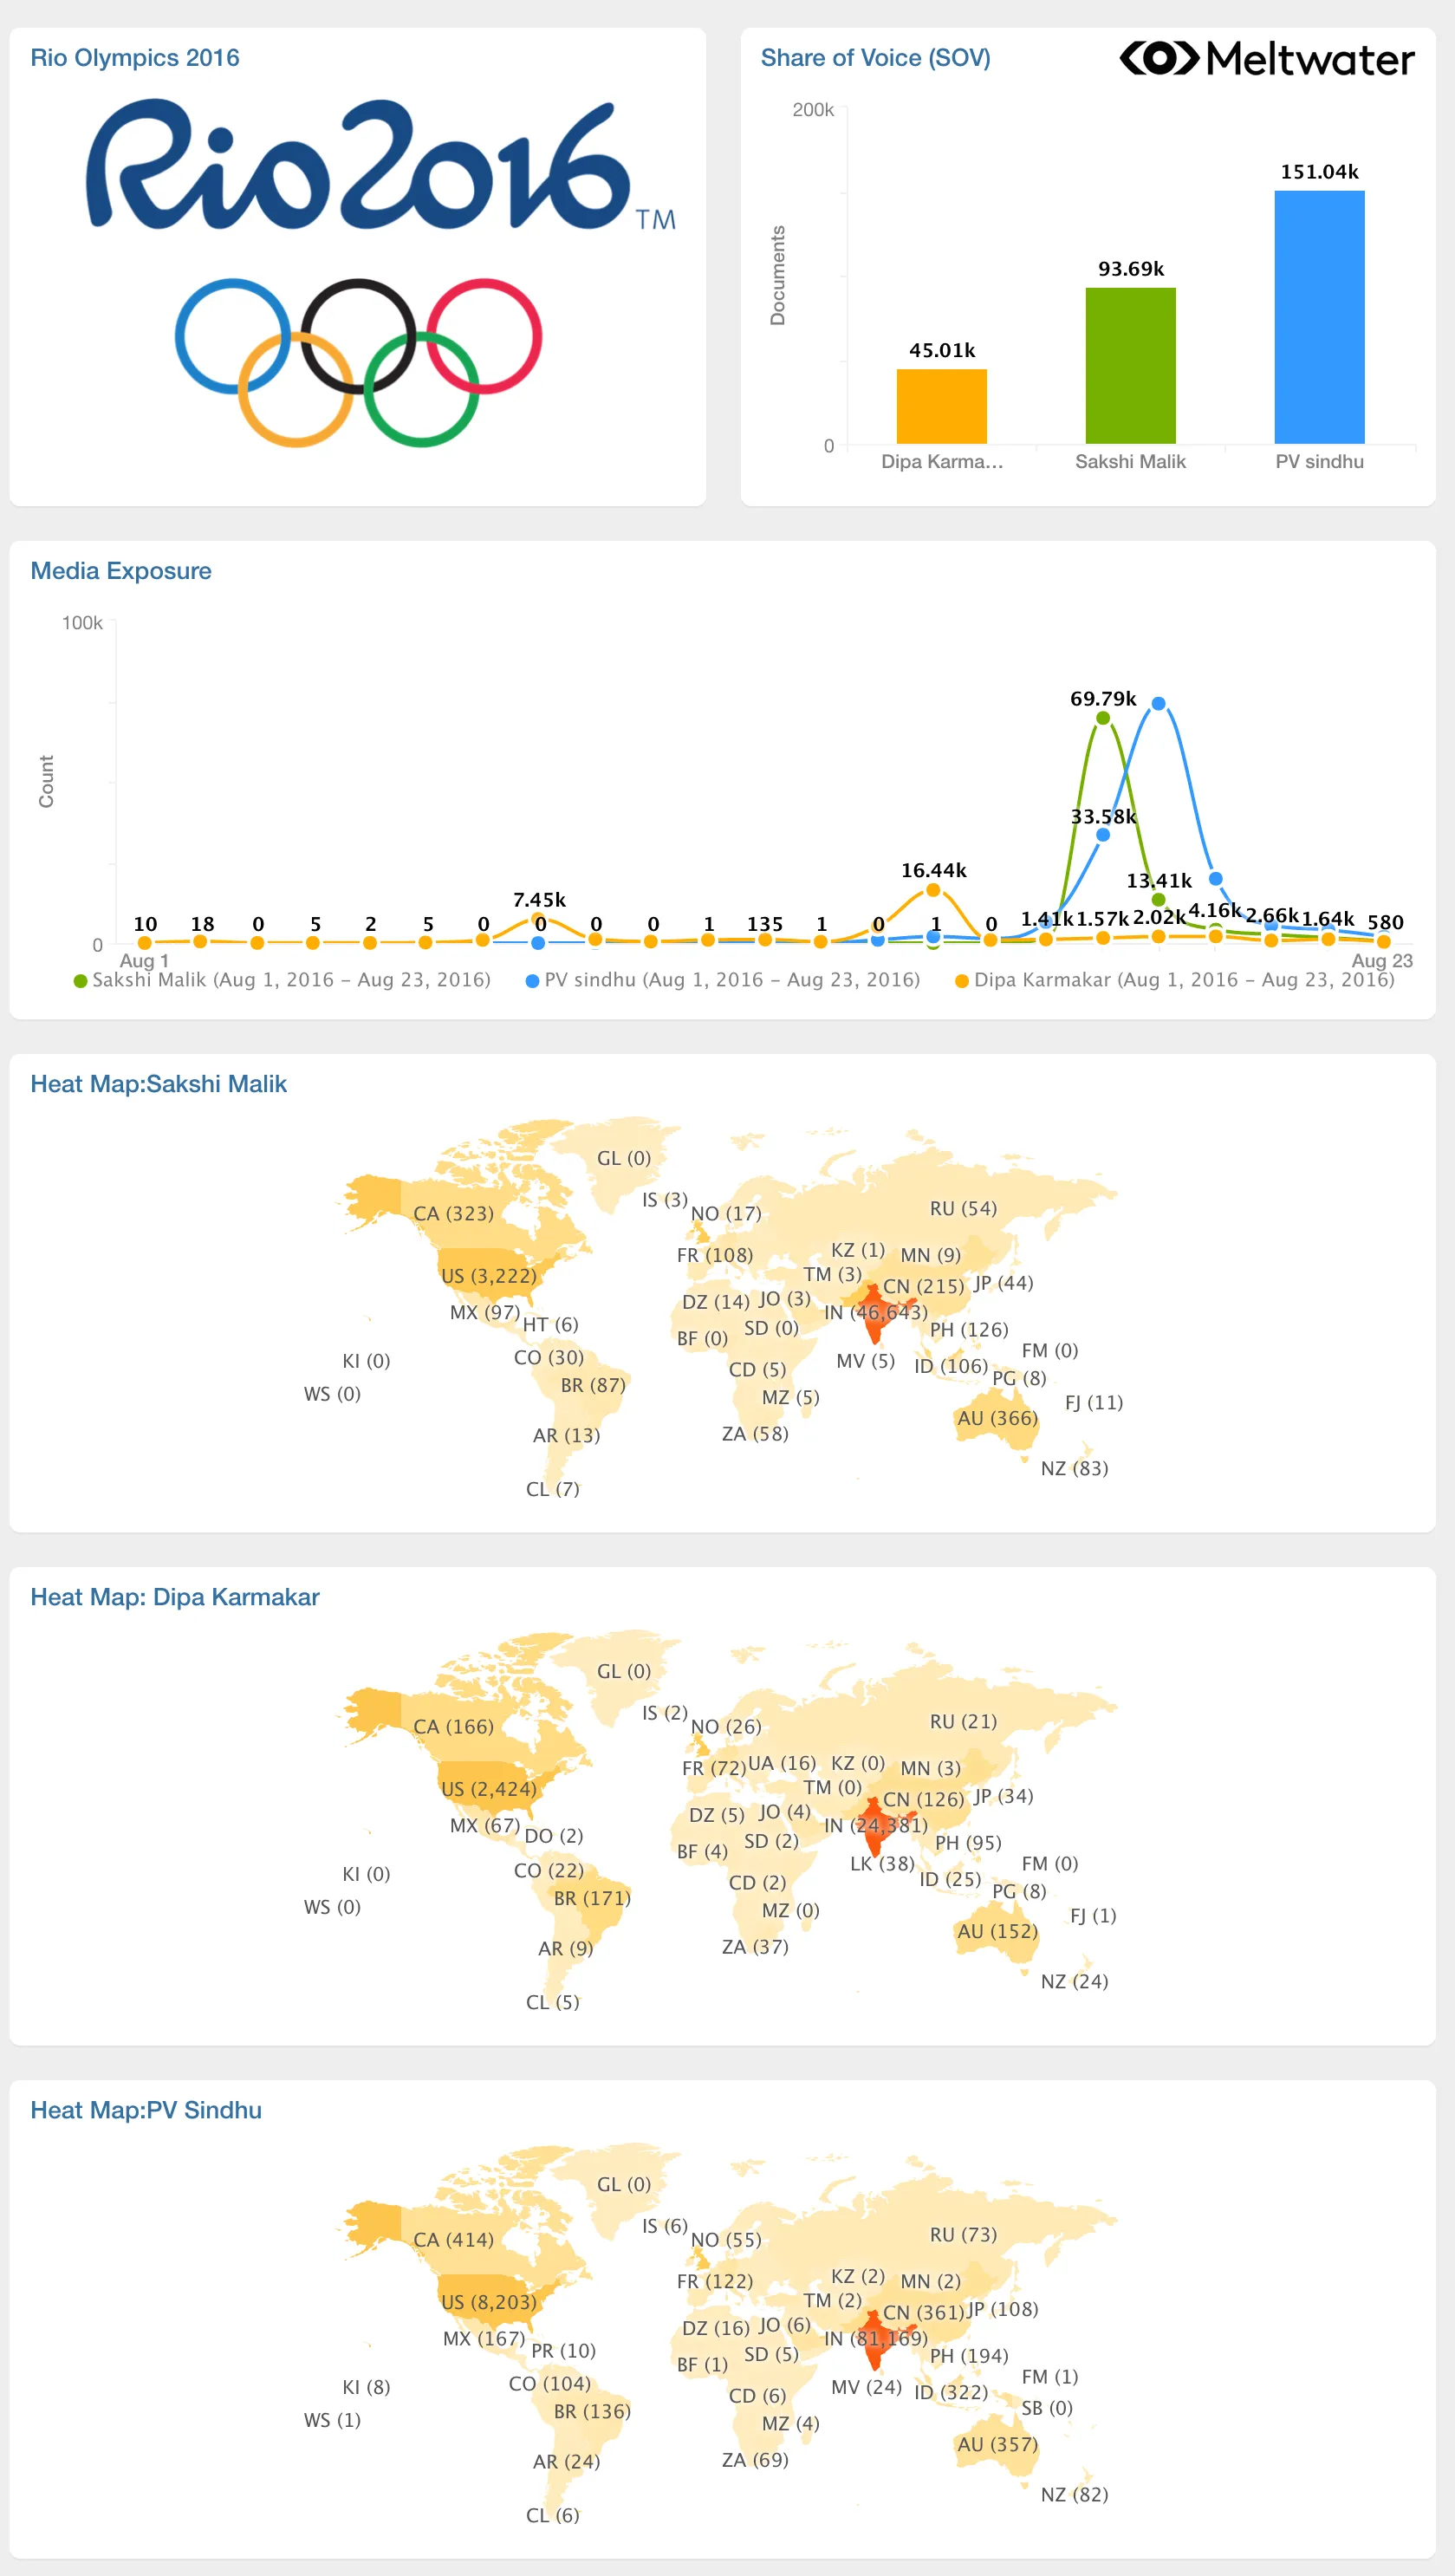Click the 93.69k value label

[x=1130, y=268]
